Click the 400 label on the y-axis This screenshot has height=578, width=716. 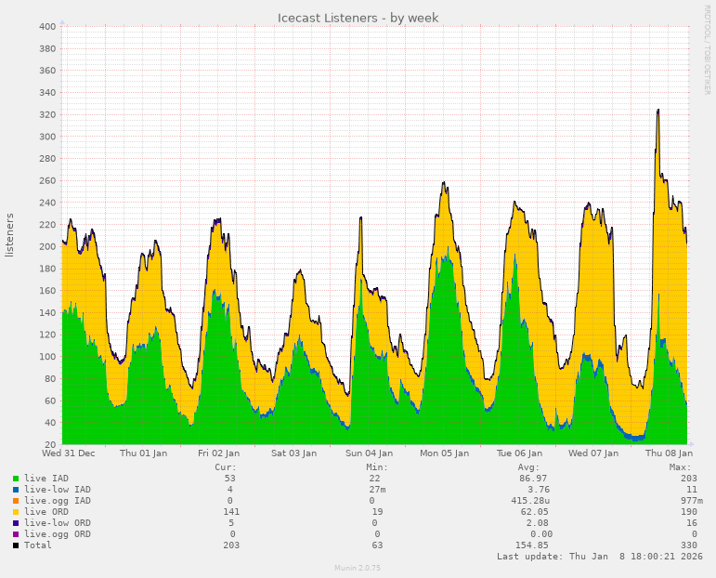[x=48, y=27]
